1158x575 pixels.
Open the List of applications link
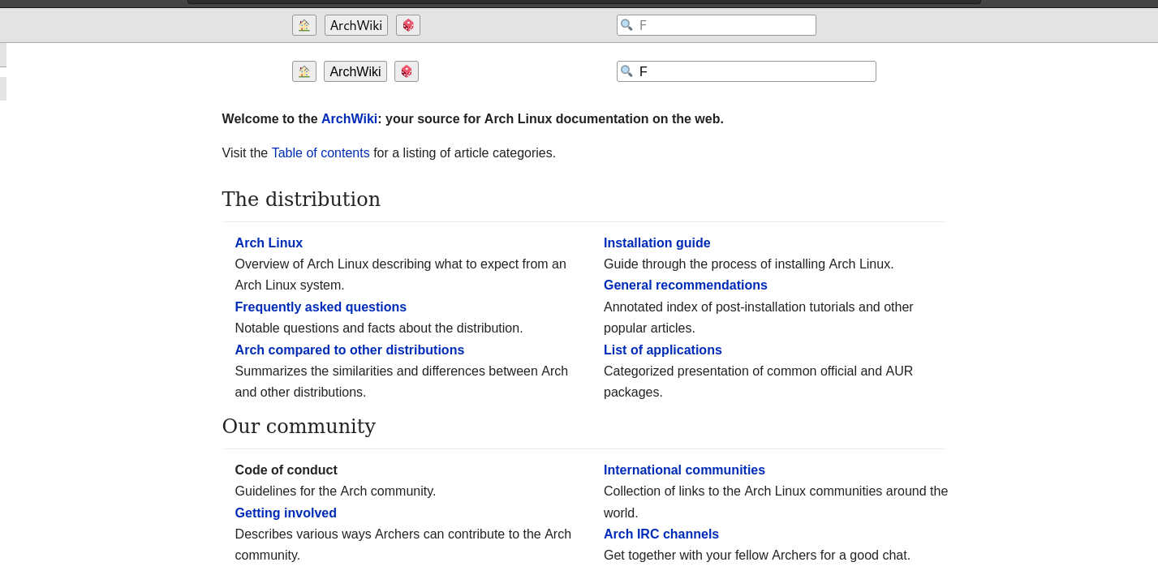point(663,350)
